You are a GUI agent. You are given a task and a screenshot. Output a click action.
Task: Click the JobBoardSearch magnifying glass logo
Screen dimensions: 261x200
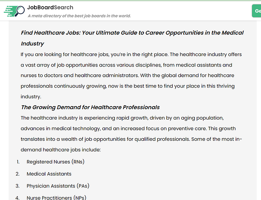[x=14, y=11]
